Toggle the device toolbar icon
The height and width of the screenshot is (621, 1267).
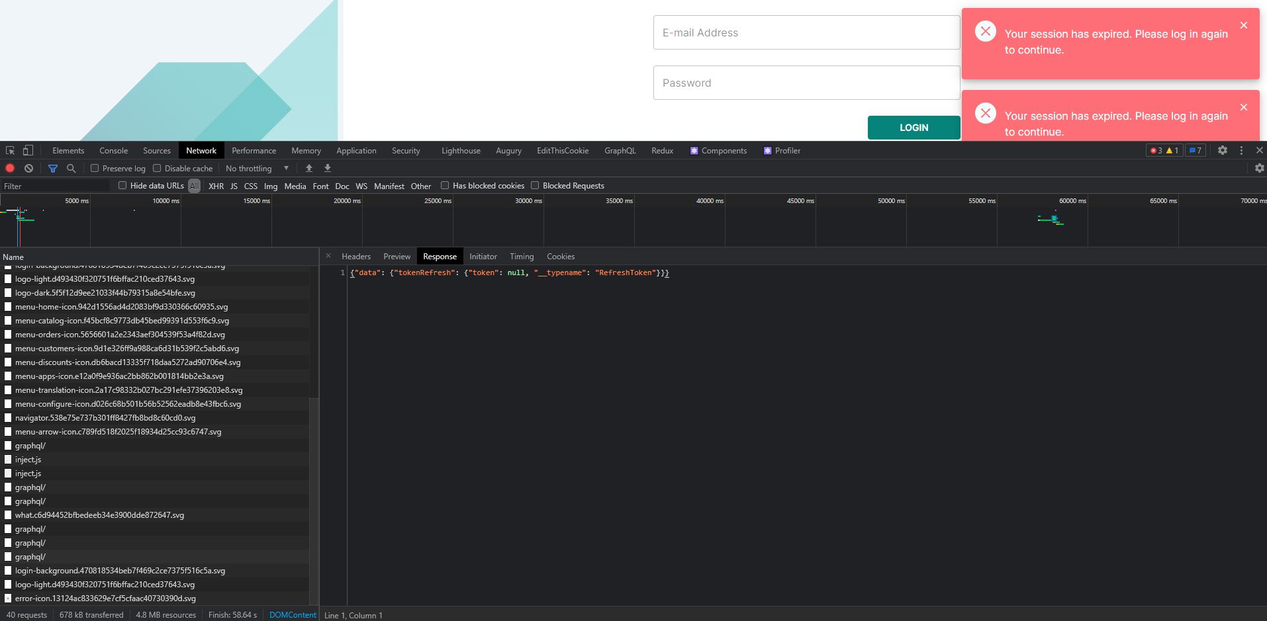click(28, 151)
